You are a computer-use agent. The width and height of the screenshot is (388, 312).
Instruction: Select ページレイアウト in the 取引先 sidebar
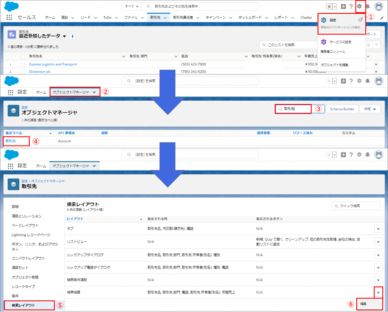[25, 225]
